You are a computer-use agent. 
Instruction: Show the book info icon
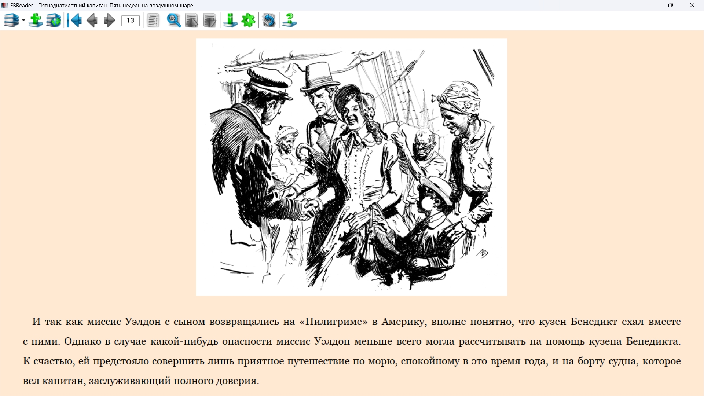point(231,21)
